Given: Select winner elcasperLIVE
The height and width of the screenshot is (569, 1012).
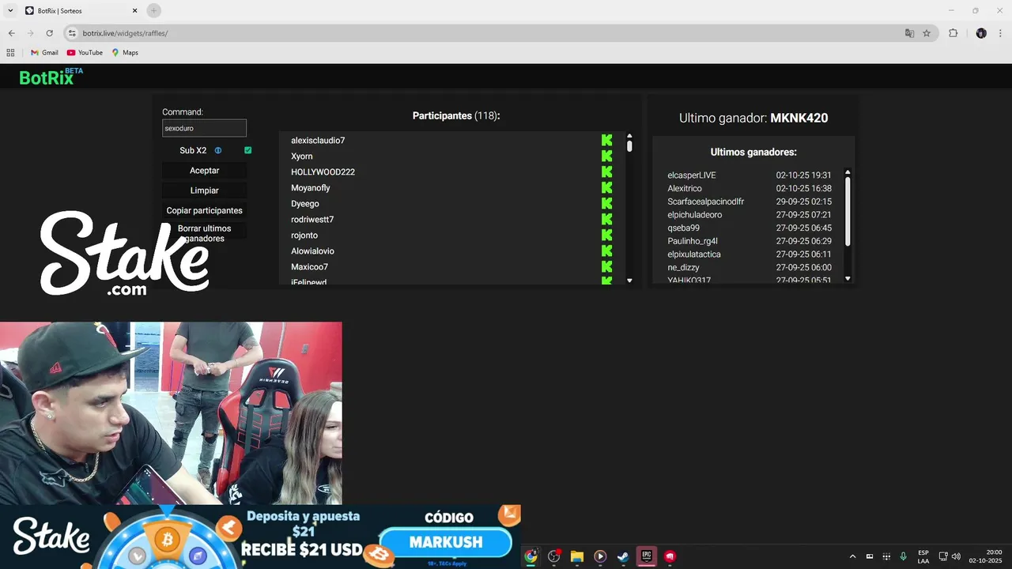Looking at the screenshot, I should tap(691, 175).
